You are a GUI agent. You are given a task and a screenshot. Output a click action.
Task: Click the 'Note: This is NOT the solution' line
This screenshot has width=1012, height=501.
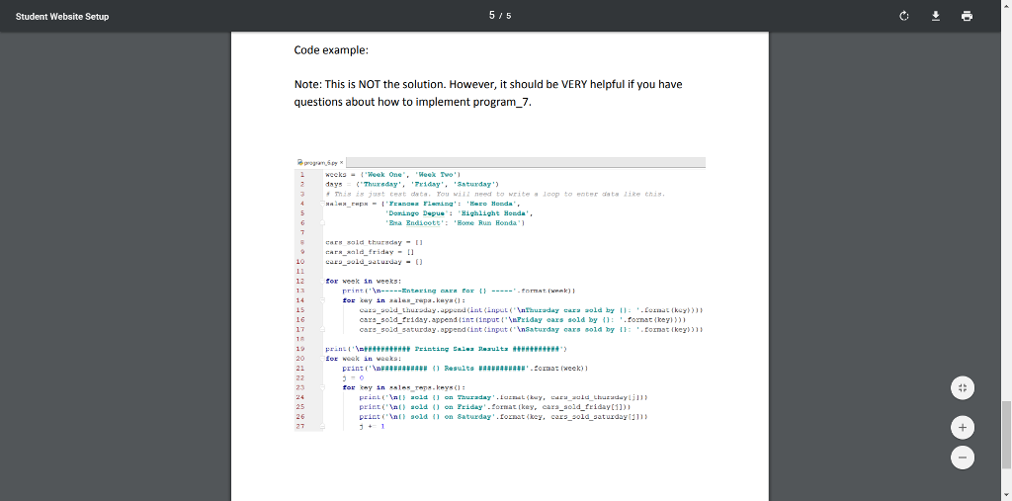tap(488, 85)
